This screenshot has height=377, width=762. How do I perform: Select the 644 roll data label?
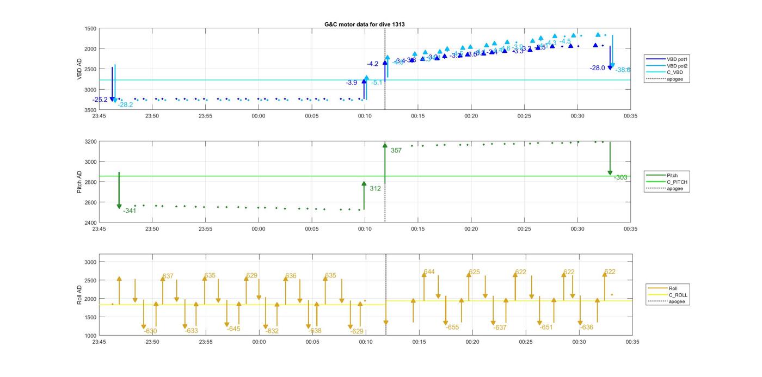tap(429, 272)
